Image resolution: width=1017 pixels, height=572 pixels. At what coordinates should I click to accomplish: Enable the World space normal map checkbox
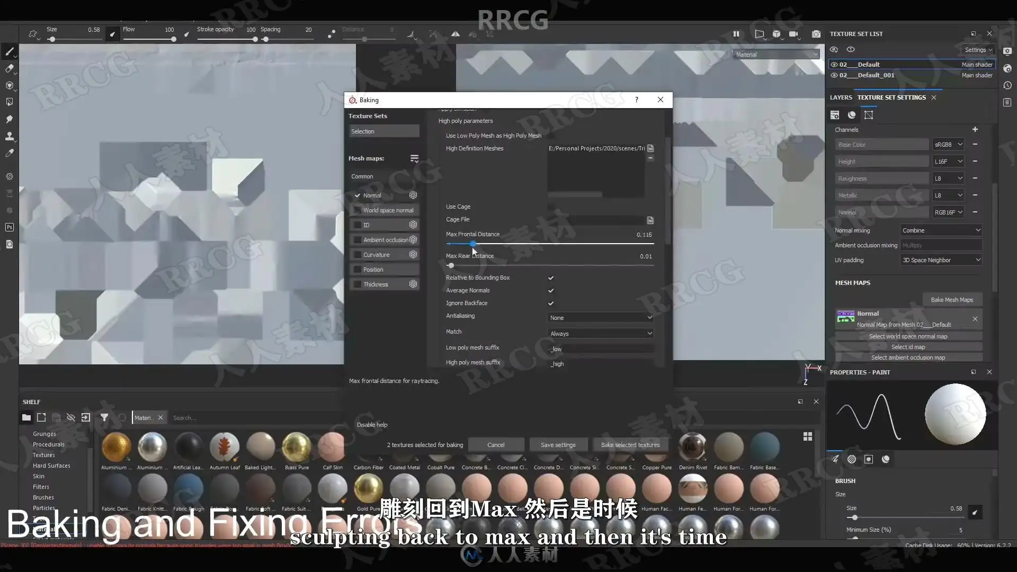tap(358, 210)
